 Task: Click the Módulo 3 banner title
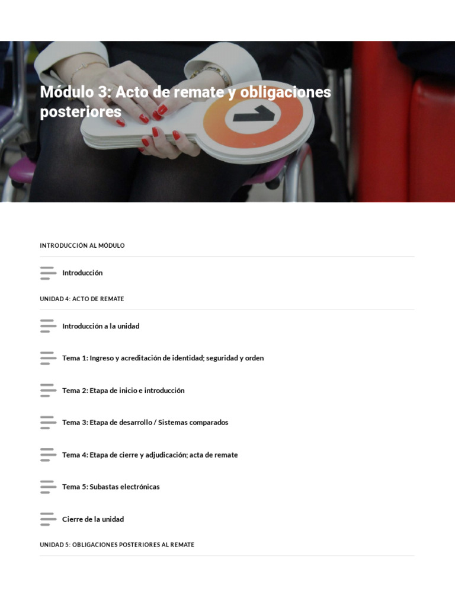pyautogui.click(x=185, y=101)
